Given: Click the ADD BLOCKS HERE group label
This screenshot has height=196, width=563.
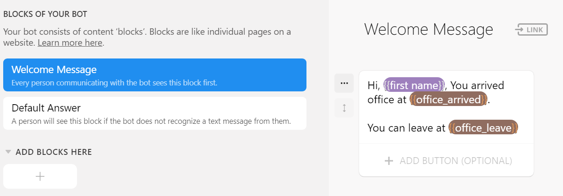Looking at the screenshot, I should pos(54,152).
